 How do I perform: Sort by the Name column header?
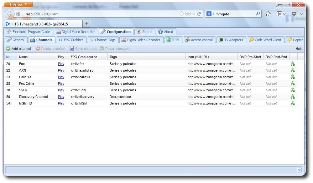(37, 57)
